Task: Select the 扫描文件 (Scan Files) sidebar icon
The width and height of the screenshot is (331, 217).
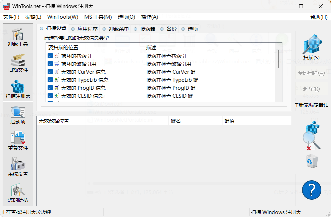Action: [x=17, y=63]
